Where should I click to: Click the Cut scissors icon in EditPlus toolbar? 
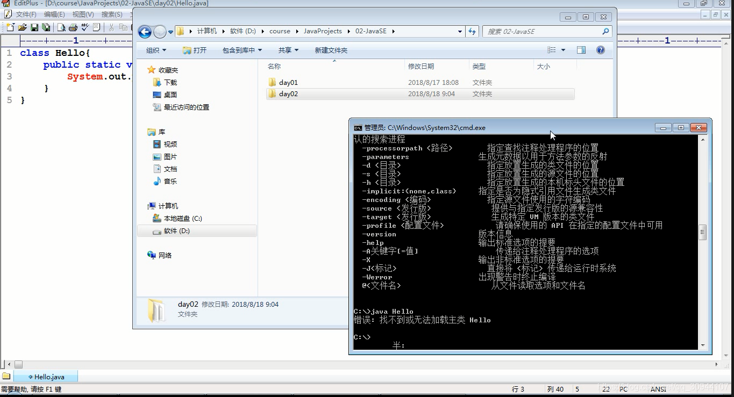pos(111,27)
